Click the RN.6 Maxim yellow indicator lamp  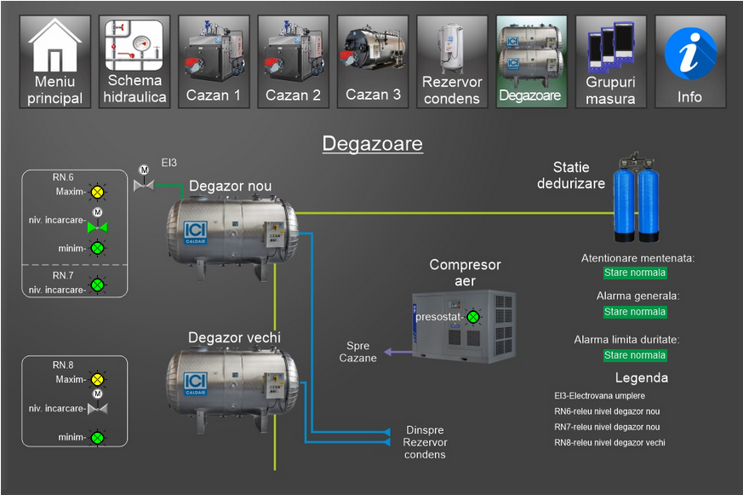(98, 191)
